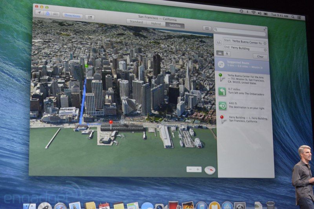Click the green start pin on the map
Screen dimensions: 314x209
86,66
